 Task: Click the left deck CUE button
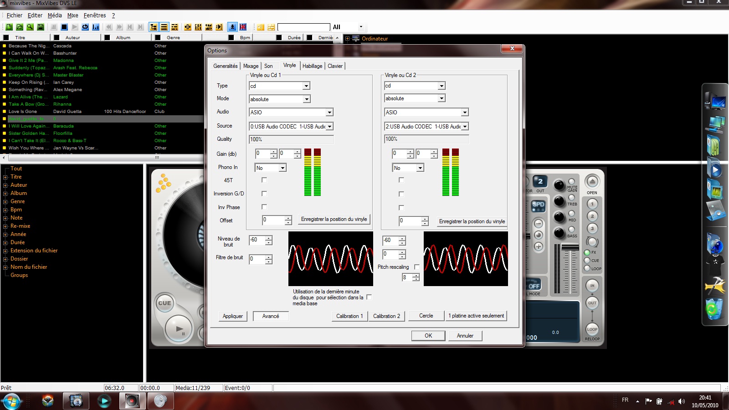tap(164, 303)
